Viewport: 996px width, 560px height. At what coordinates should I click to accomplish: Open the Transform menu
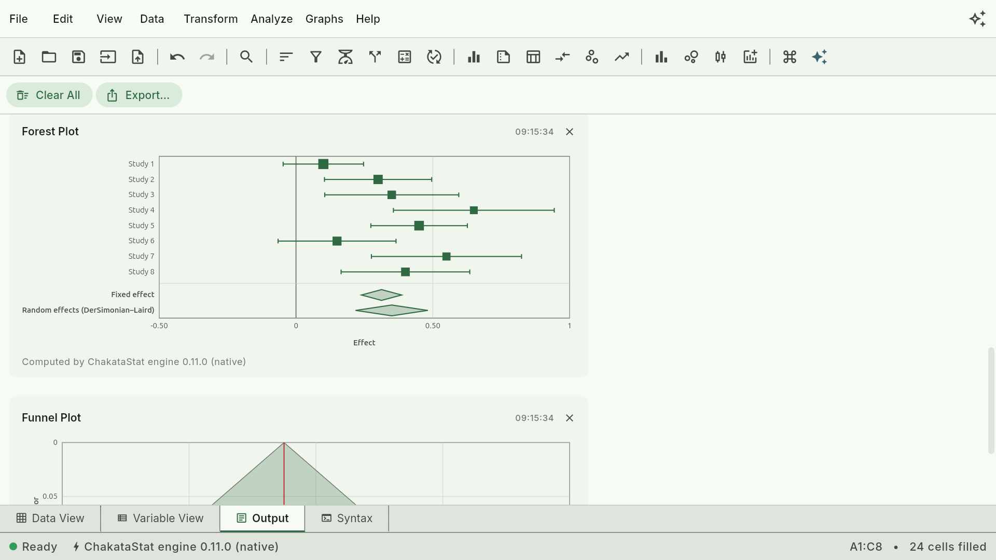point(211,19)
